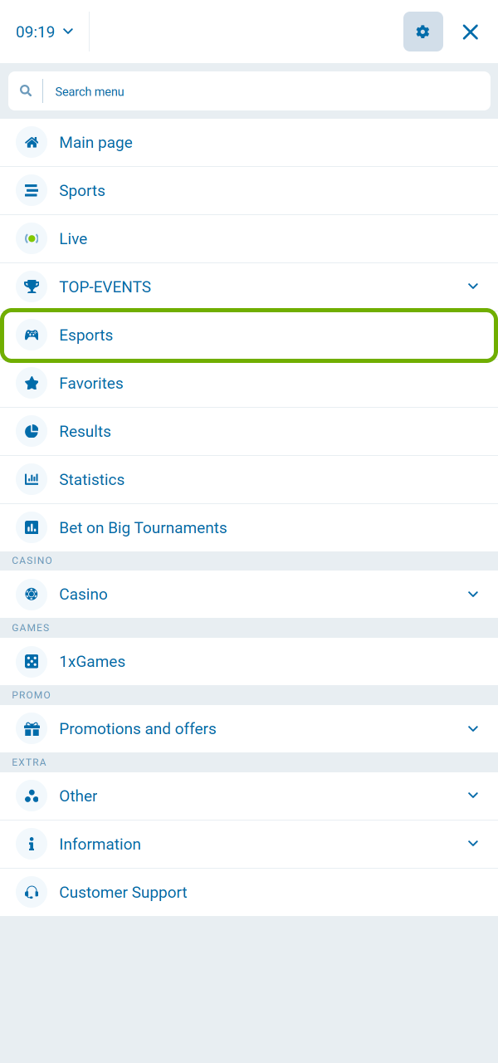This screenshot has width=498, height=1063.
Task: Click the Main page home icon
Action: pyautogui.click(x=31, y=142)
